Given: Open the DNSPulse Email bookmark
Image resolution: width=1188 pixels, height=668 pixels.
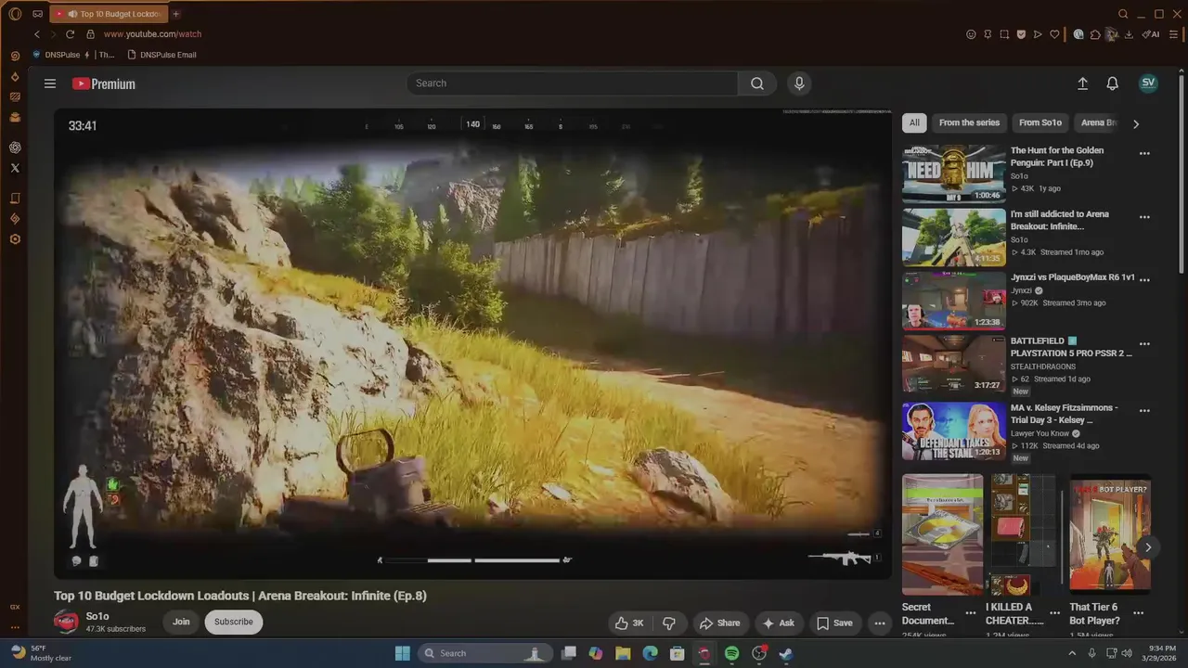Looking at the screenshot, I should 161,55.
